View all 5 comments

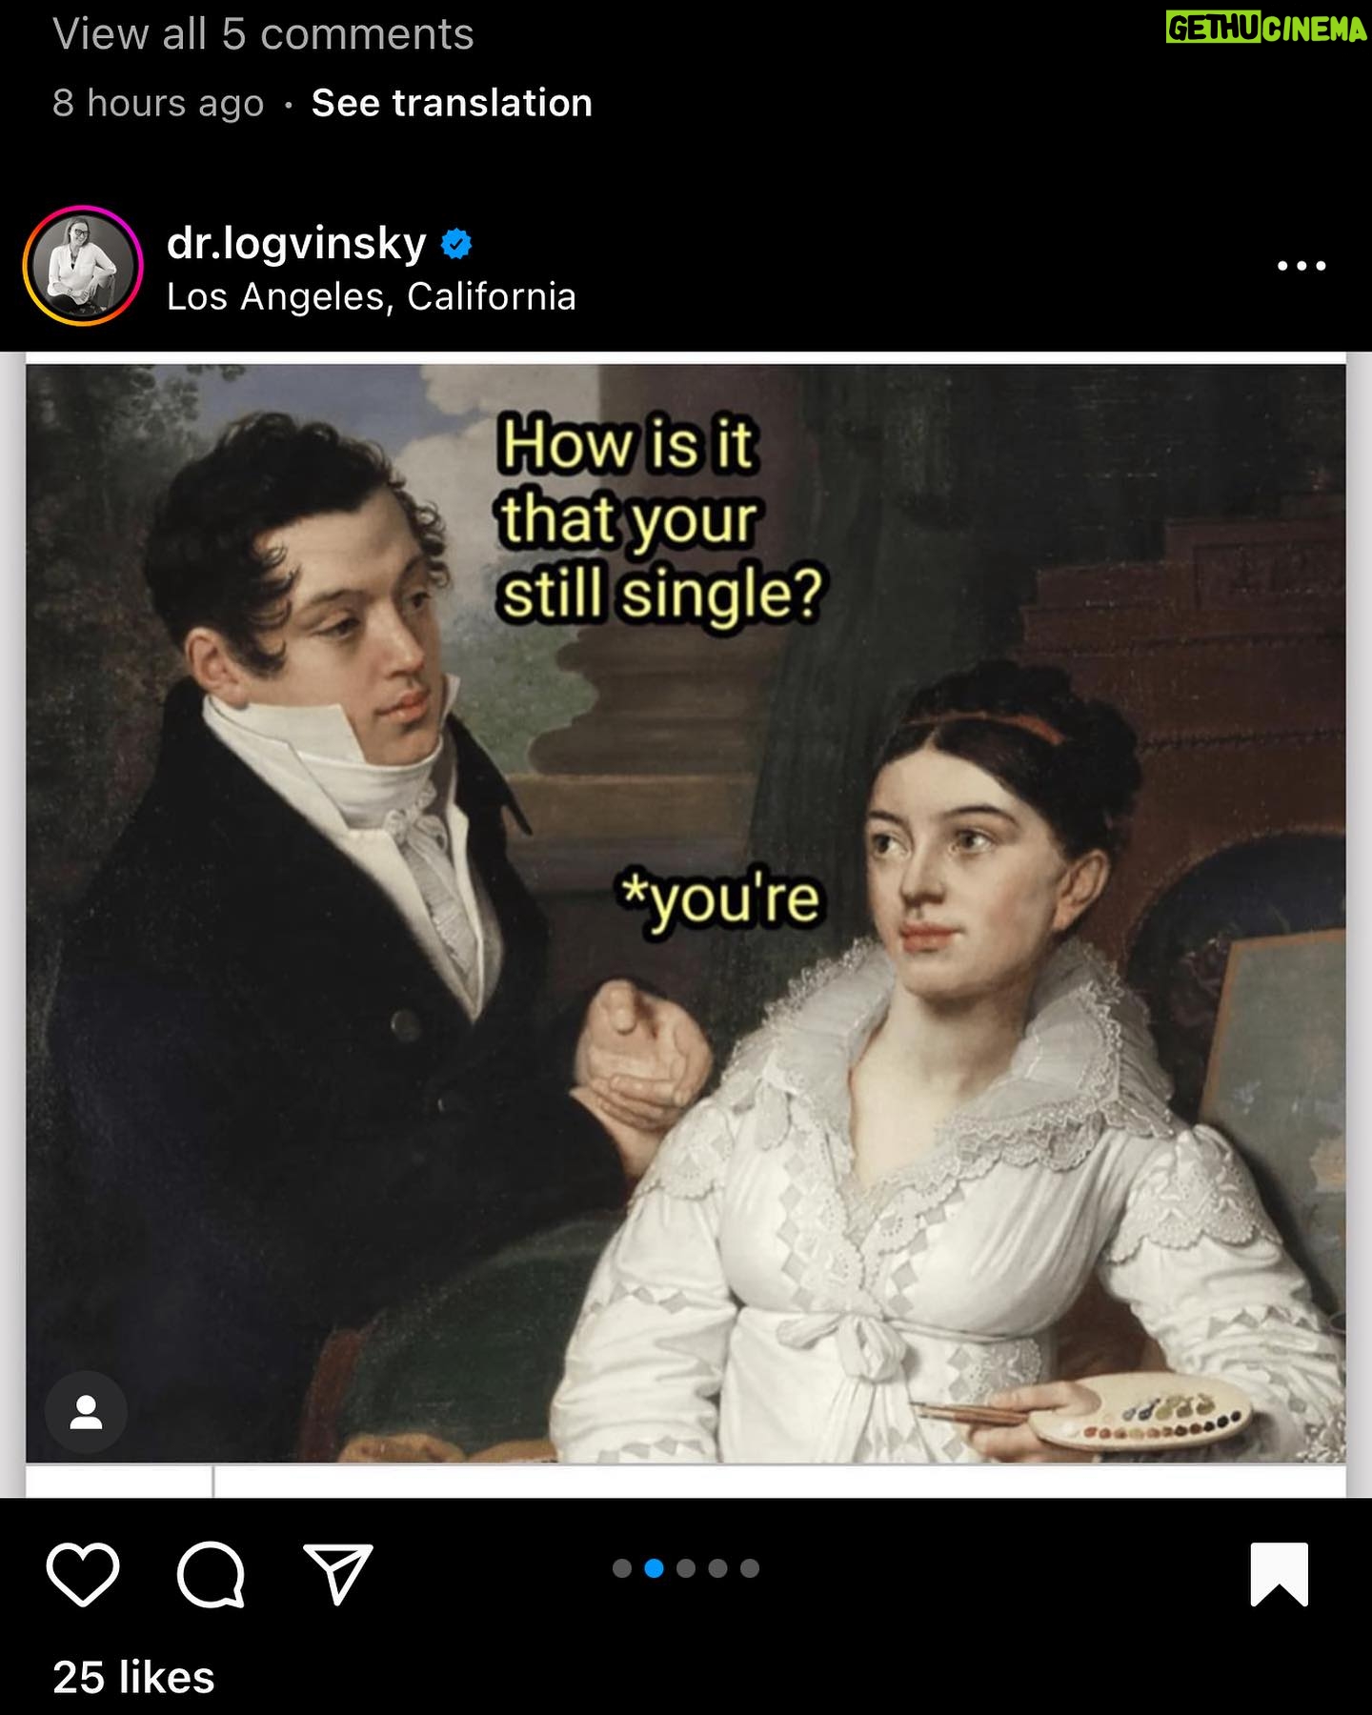263,34
